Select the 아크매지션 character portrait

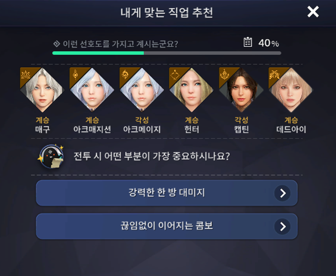(x=92, y=90)
